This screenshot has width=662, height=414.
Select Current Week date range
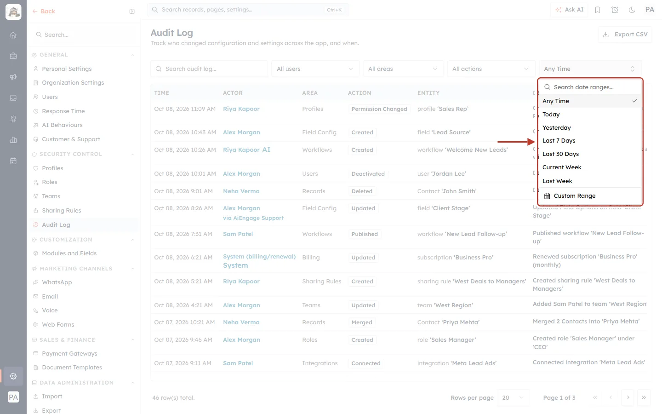pyautogui.click(x=590, y=167)
